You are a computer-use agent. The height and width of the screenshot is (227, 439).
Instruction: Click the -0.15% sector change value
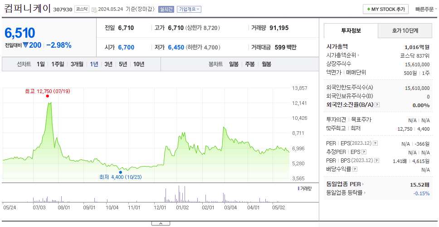[421, 193]
